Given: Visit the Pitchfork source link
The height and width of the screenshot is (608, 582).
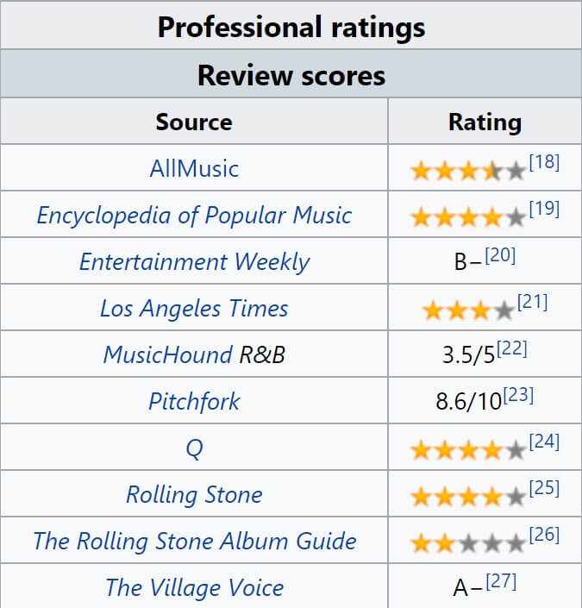Looking at the screenshot, I should pos(194,401).
